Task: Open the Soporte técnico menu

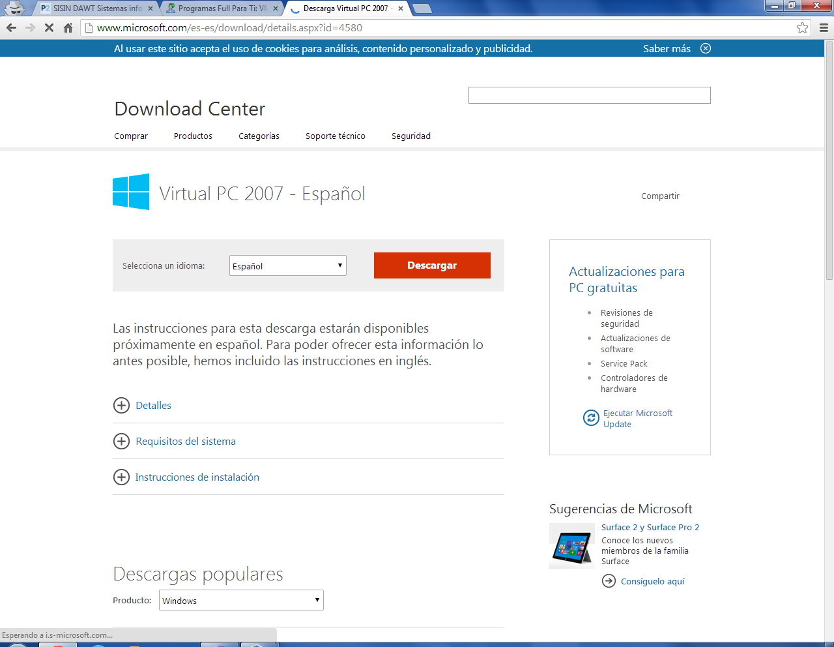Action: click(x=336, y=136)
